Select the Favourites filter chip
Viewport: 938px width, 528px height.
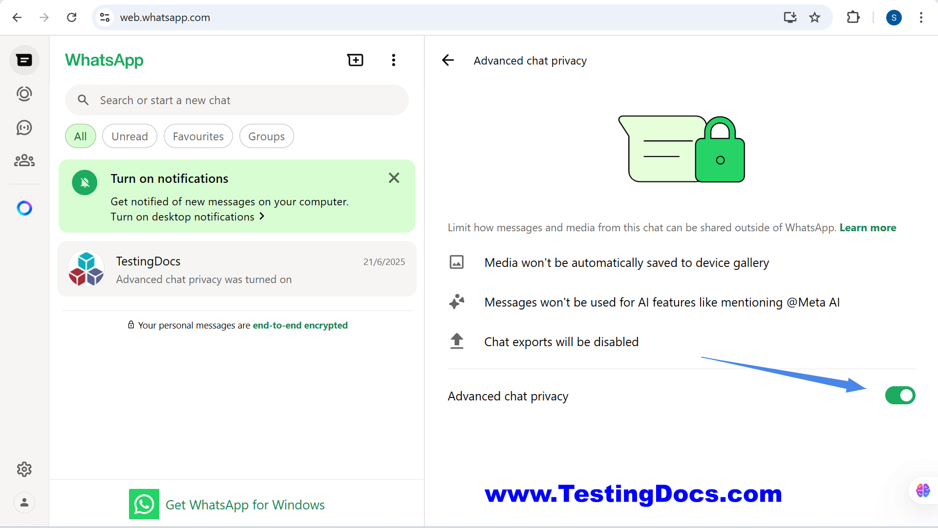(198, 136)
